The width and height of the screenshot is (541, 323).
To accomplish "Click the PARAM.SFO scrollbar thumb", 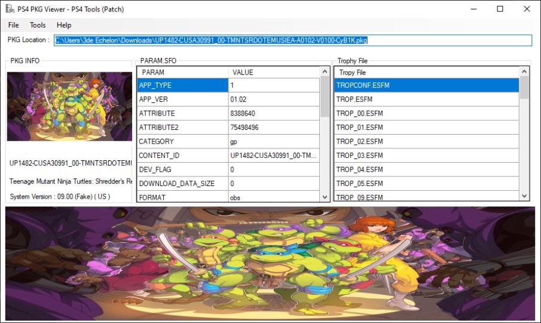I will 325,97.
